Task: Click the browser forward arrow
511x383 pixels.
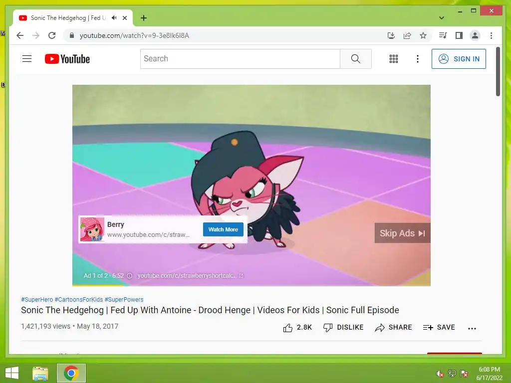Action: [36, 35]
